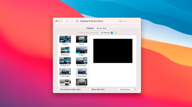Choose the Origami screen saver thumbnail
Image resolution: width=192 pixels, height=107 pixels.
pyautogui.click(x=82, y=50)
